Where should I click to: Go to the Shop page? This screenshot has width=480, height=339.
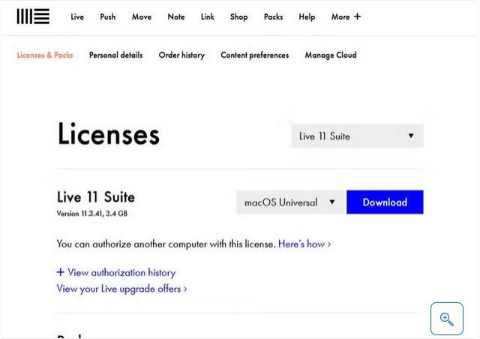(238, 16)
